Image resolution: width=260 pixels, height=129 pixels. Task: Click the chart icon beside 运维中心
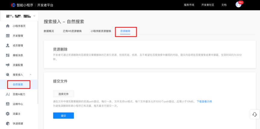pos(8,104)
